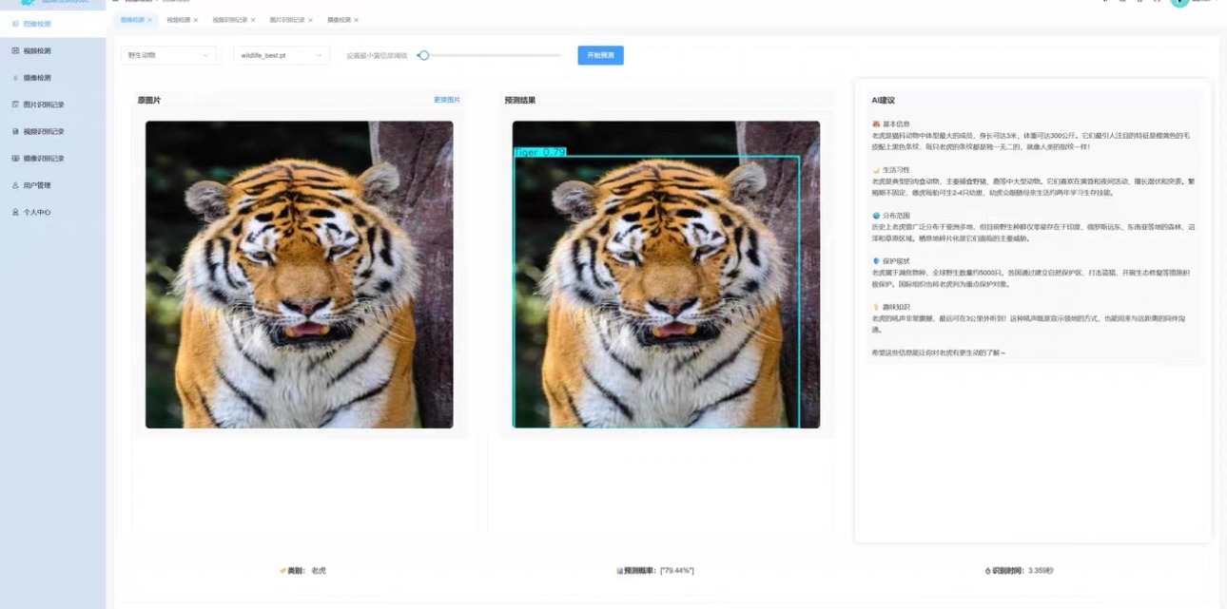This screenshot has height=609, width=1227.
Task: Click the 更换图片 link
Action: pos(447,100)
